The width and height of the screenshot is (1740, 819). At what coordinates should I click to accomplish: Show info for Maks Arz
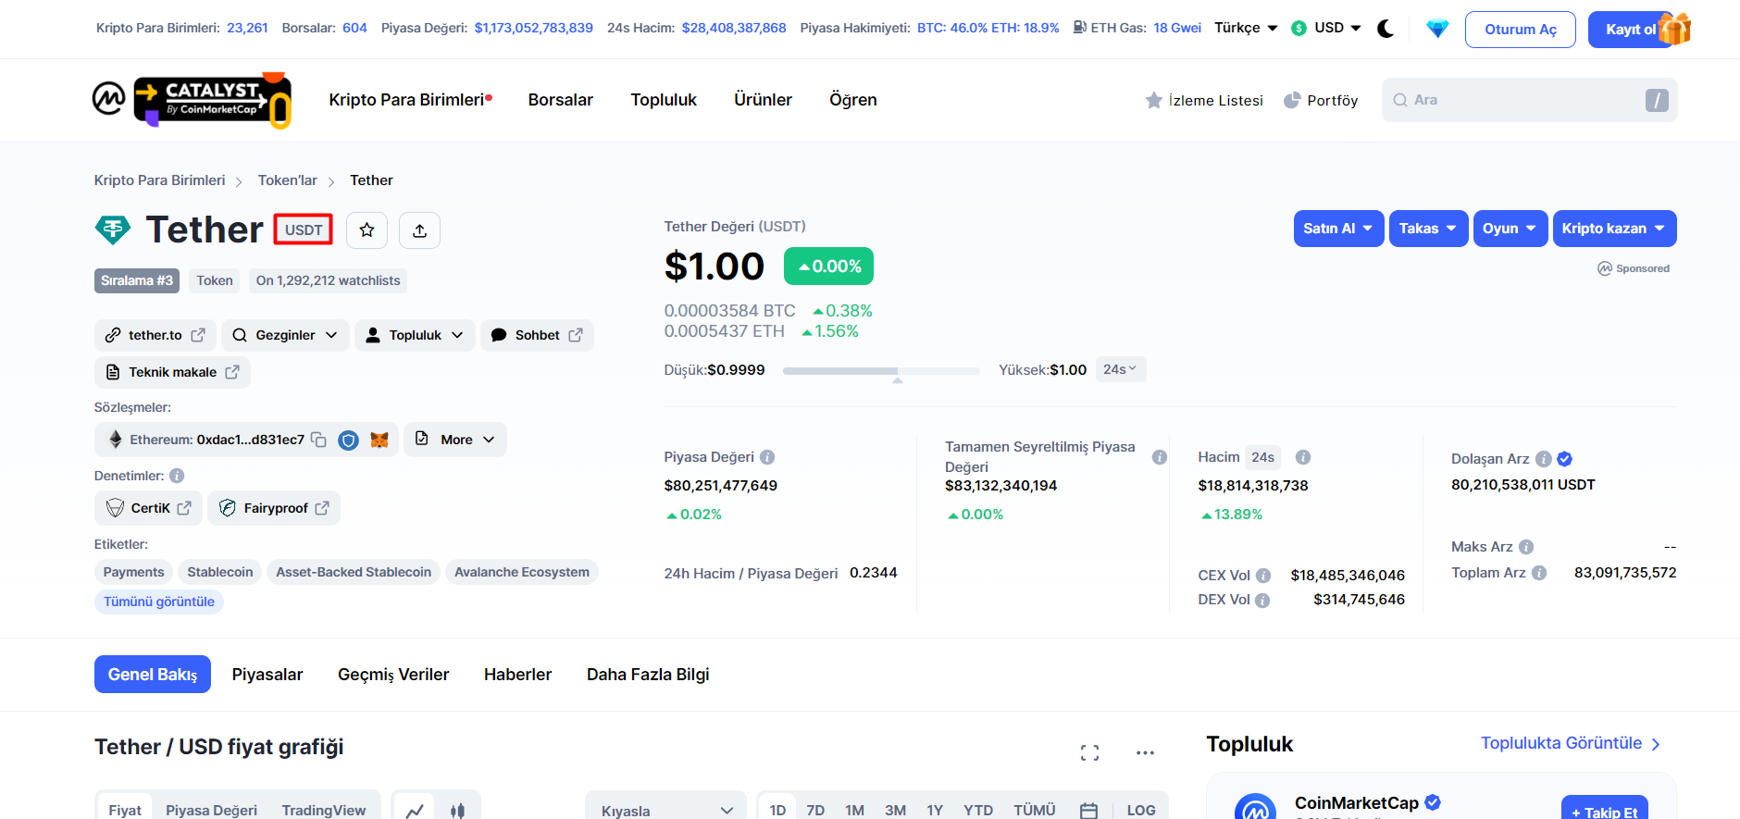point(1526,547)
